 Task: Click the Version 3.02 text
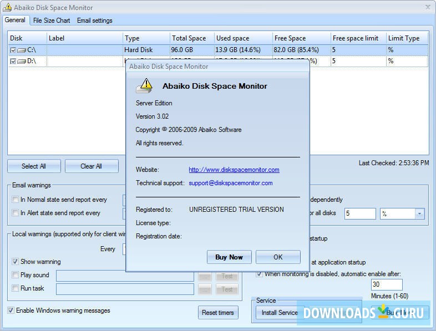152,116
